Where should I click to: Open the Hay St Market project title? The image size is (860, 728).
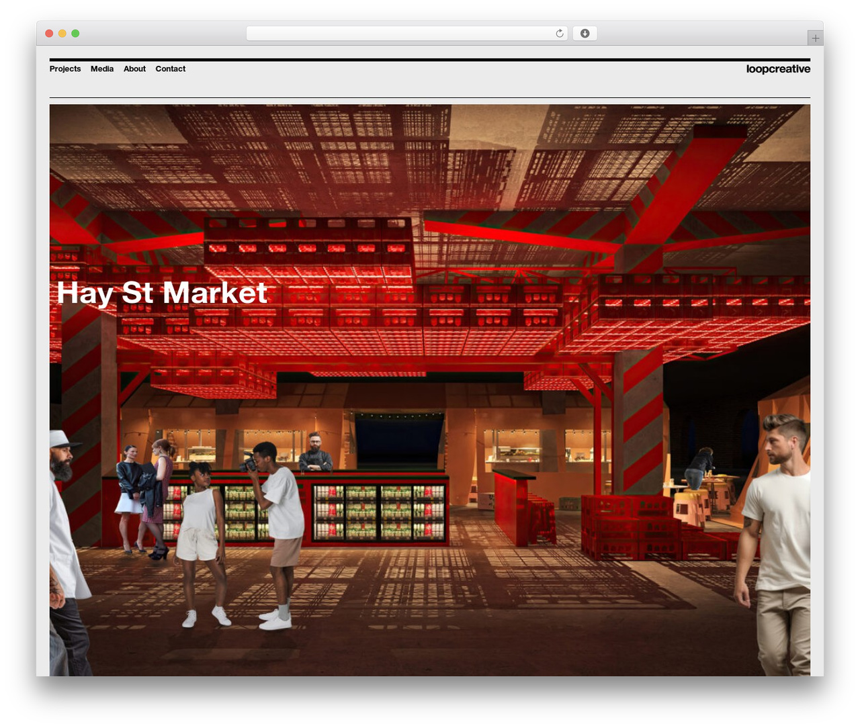click(162, 293)
